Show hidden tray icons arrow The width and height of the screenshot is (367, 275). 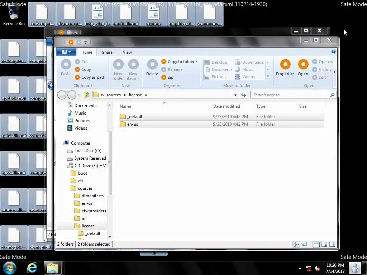tap(300, 268)
